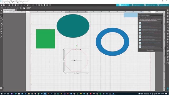This screenshot has width=169, height=95.
Task: Open the Line Style panel
Action: [x=168, y=19]
